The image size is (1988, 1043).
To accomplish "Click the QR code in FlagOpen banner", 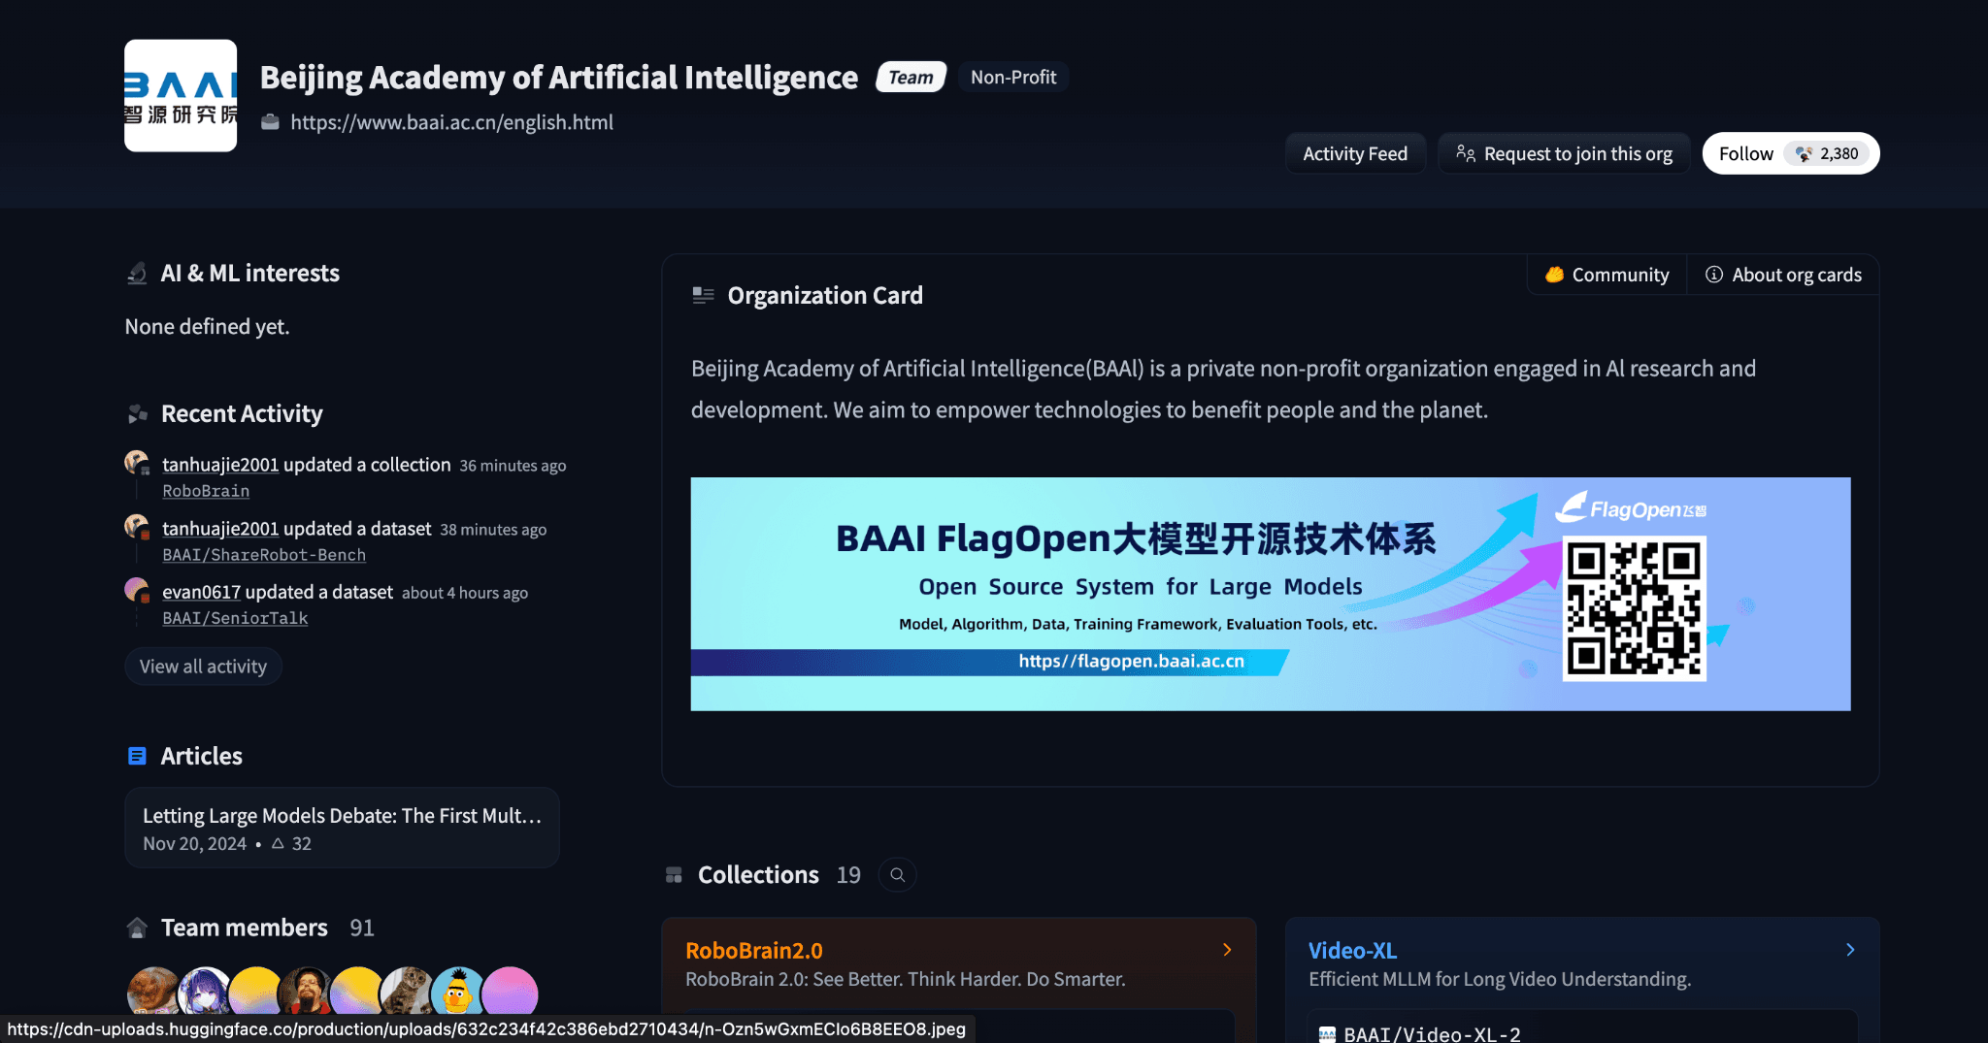I will tap(1634, 608).
